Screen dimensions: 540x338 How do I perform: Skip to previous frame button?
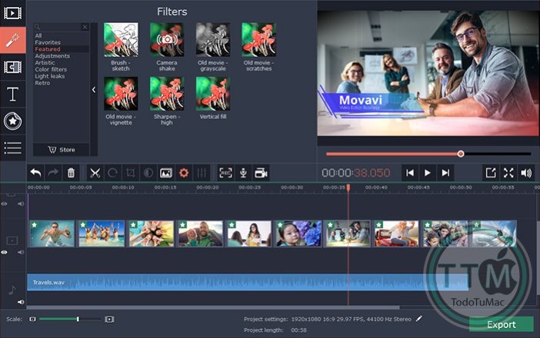point(410,173)
